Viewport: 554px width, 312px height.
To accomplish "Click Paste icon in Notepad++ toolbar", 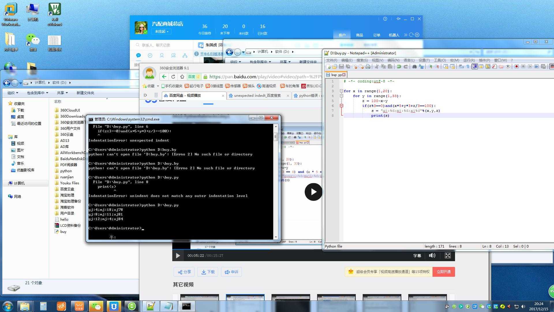I will point(390,66).
